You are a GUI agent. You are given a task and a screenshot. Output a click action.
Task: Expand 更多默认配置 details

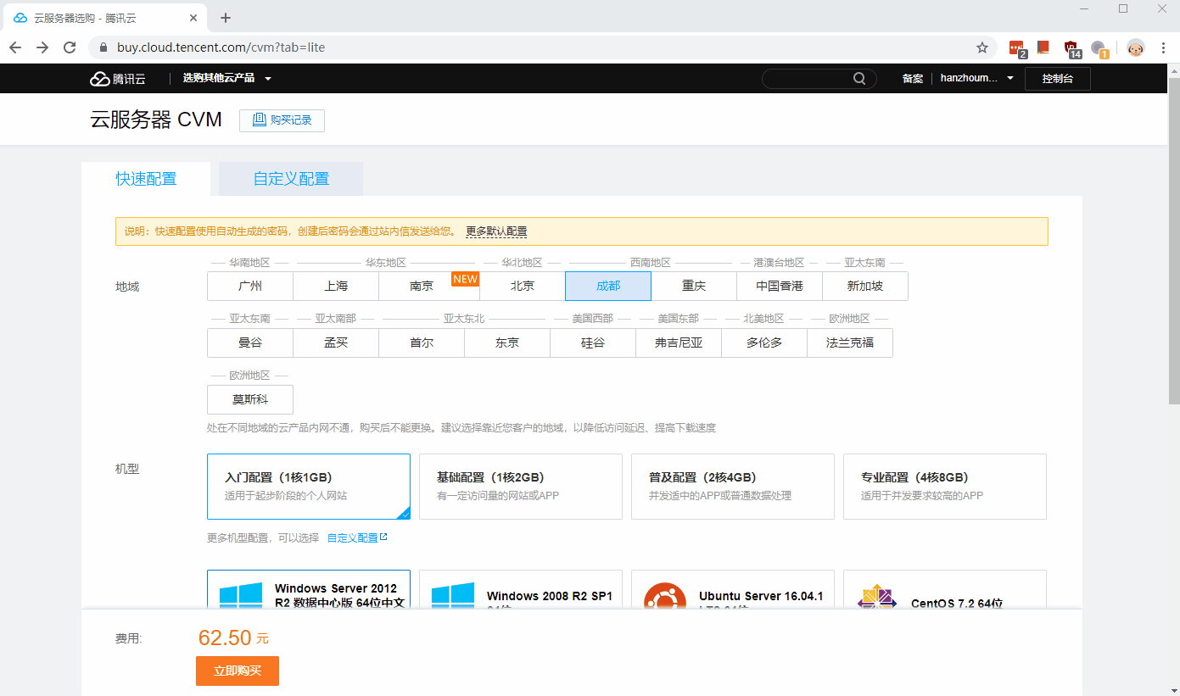pyautogui.click(x=496, y=231)
